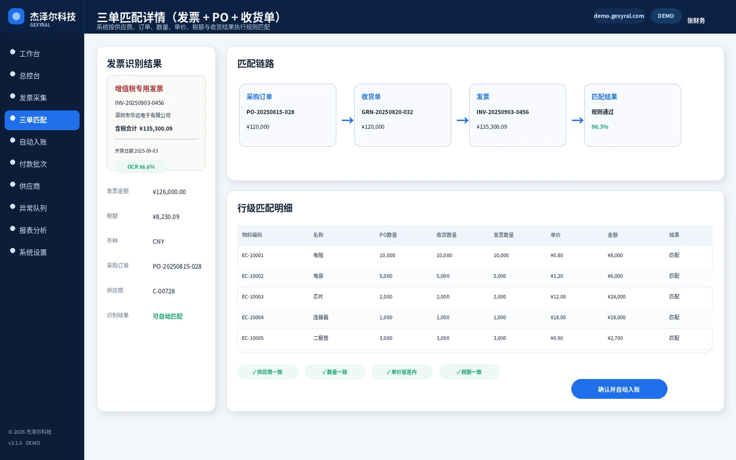Click the 杰泽尔科技 logo icon

(16, 16)
